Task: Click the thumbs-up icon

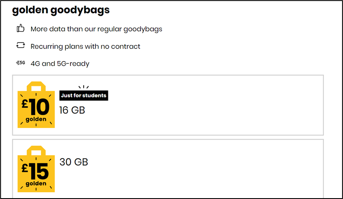Action: click(20, 28)
